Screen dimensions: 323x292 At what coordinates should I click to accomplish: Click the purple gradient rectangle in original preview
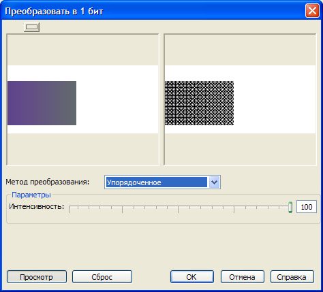42,103
